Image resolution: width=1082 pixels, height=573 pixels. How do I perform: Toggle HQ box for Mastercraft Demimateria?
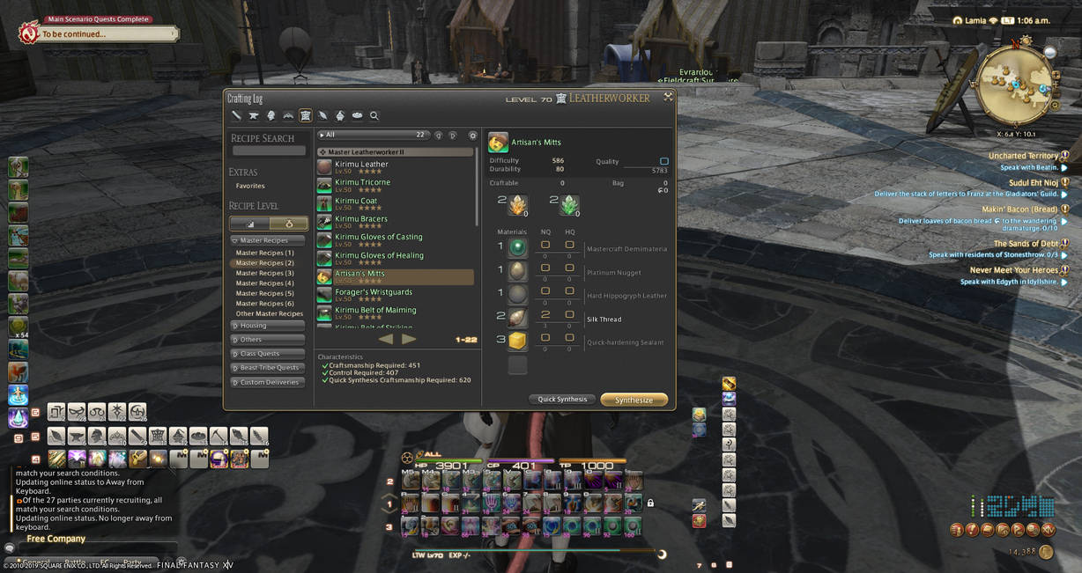coord(569,245)
